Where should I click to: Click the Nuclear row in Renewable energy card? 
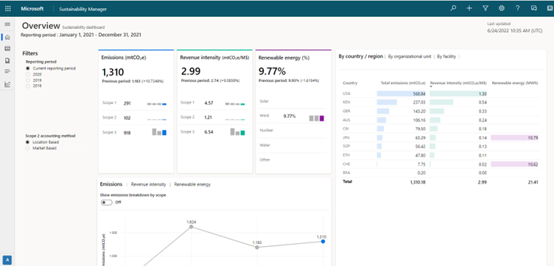click(x=293, y=130)
